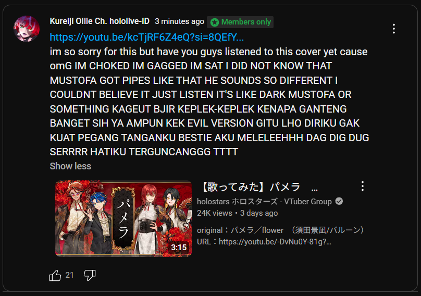Image resolution: width=421 pixels, height=296 pixels.
Task: Click the 3:15 duration badge on thumbnail
Action: pyautogui.click(x=179, y=248)
